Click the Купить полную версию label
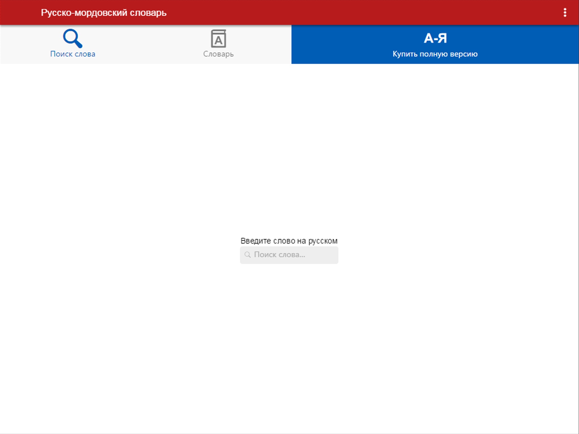 435,54
